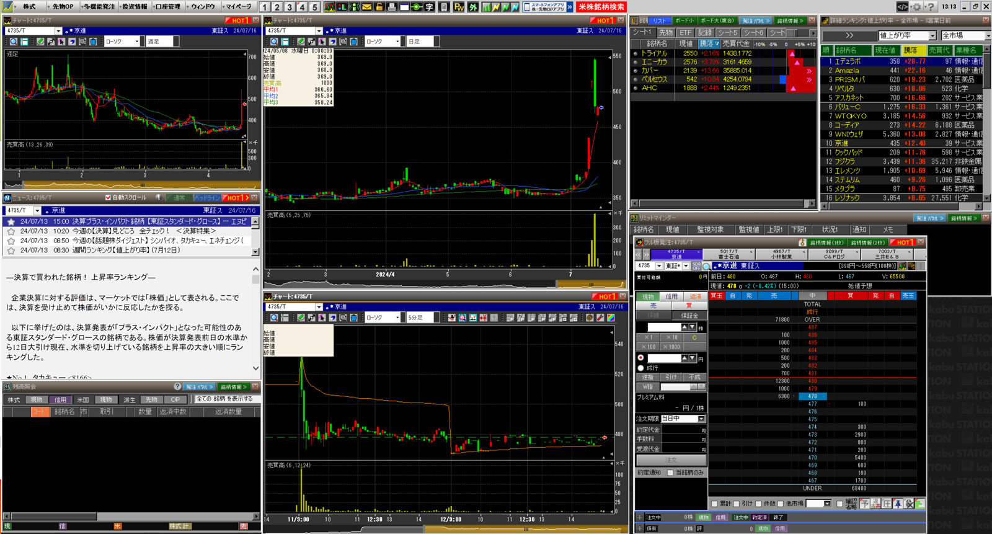This screenshot has height=534, width=992.
Task: Toggle 累計 checkbox in order board
Action: (714, 504)
